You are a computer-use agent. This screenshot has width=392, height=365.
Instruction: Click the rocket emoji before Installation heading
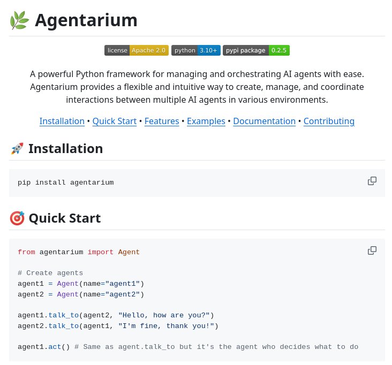[17, 149]
